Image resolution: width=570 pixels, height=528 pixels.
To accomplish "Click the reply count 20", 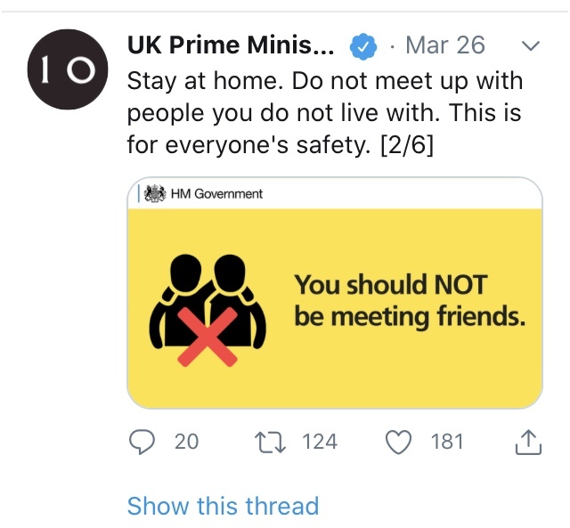I will coord(186,441).
